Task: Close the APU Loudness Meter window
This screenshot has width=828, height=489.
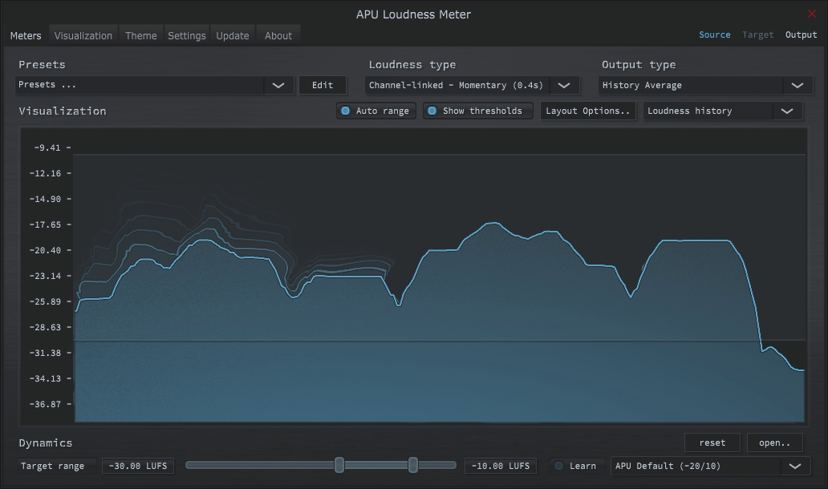Action: pos(812,14)
